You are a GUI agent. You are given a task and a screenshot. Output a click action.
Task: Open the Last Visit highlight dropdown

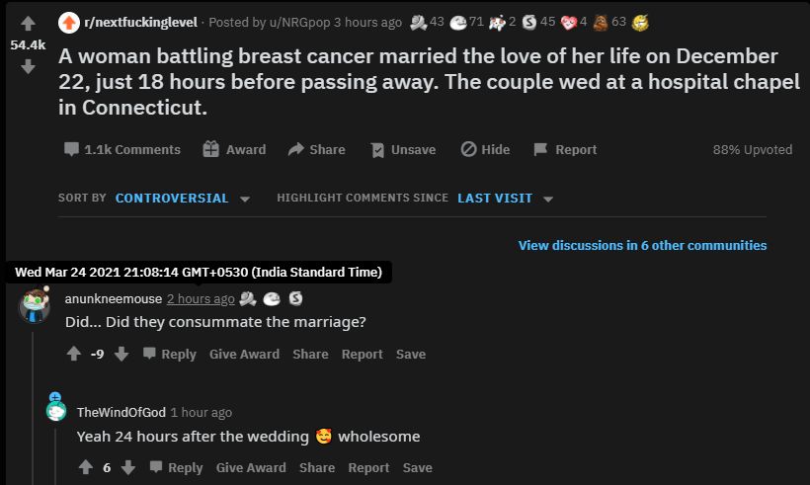(505, 198)
